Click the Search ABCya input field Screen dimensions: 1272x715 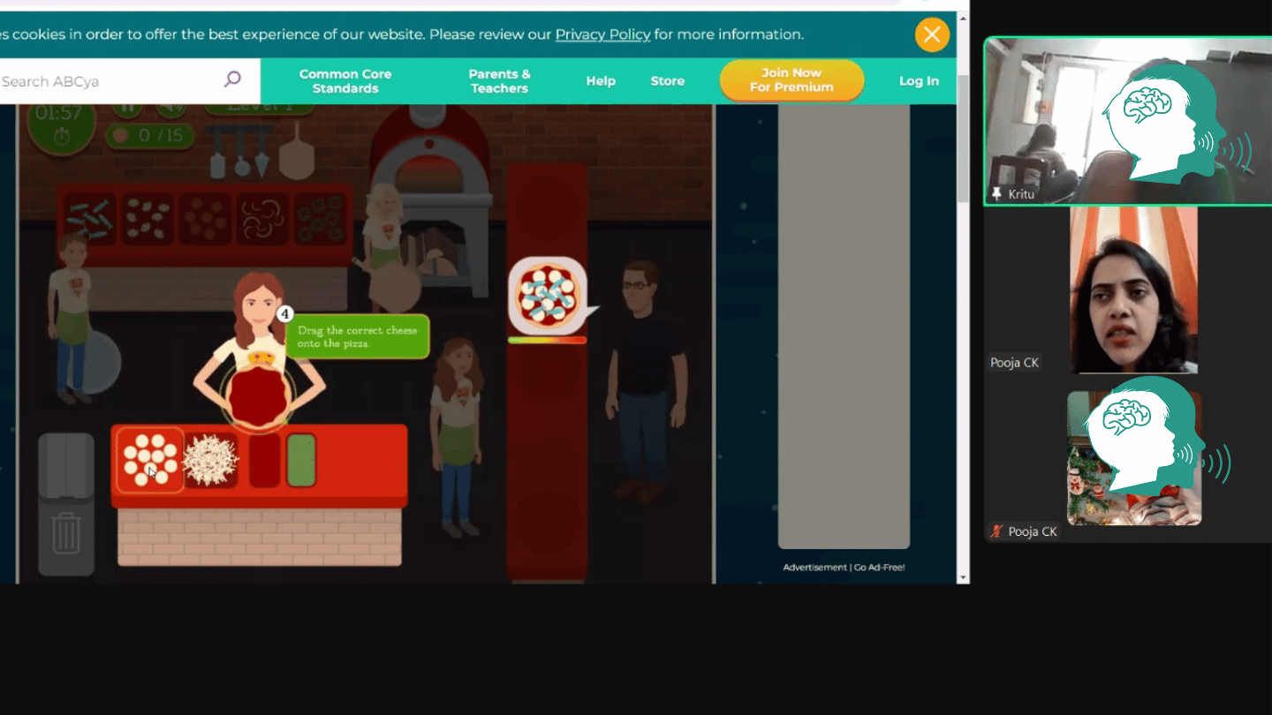tap(106, 81)
